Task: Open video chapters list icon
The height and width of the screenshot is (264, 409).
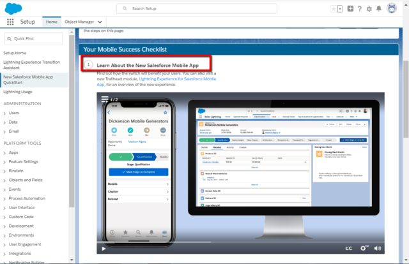Action: [105, 99]
